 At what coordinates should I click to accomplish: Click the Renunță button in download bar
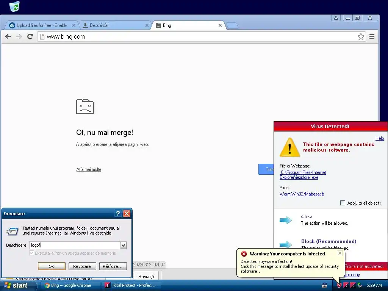[x=146, y=276]
